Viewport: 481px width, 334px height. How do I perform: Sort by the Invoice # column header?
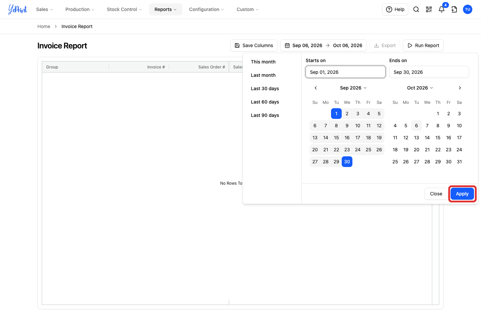point(139,67)
